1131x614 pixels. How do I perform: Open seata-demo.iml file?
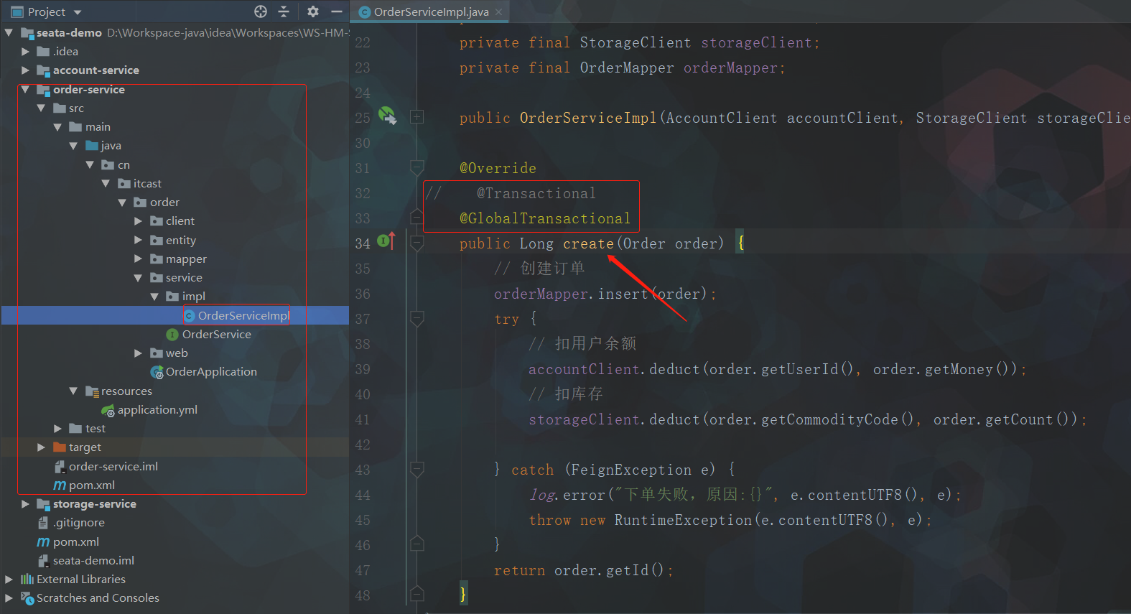click(93, 561)
